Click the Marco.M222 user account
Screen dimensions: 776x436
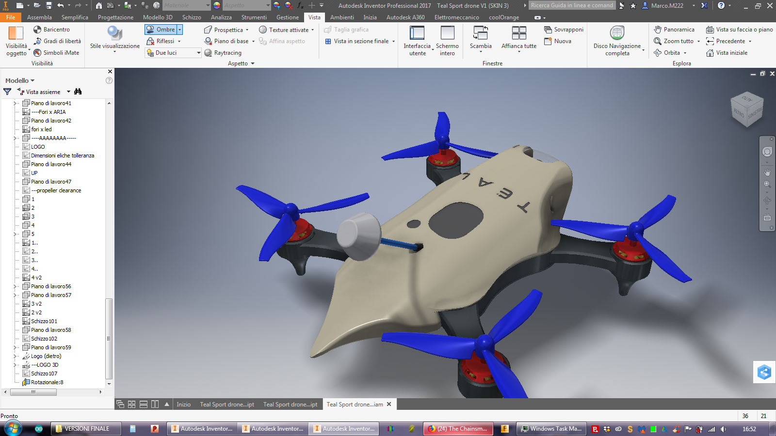[x=663, y=5]
